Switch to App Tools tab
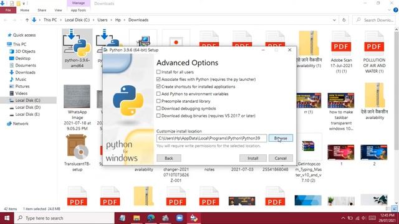The width and height of the screenshot is (399, 224). [79, 10]
